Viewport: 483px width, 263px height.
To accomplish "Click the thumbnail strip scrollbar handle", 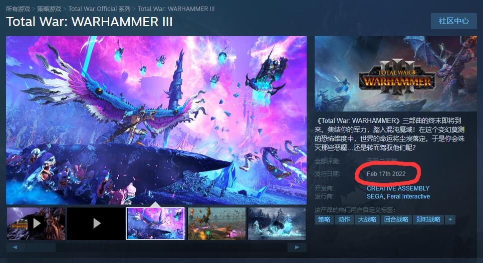I will [x=41, y=247].
